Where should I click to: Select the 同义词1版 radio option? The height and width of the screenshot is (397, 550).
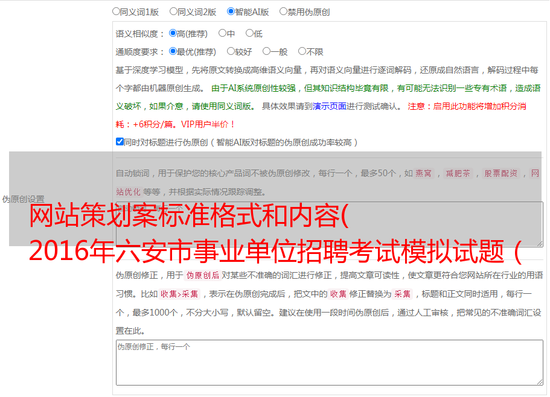click(x=116, y=11)
